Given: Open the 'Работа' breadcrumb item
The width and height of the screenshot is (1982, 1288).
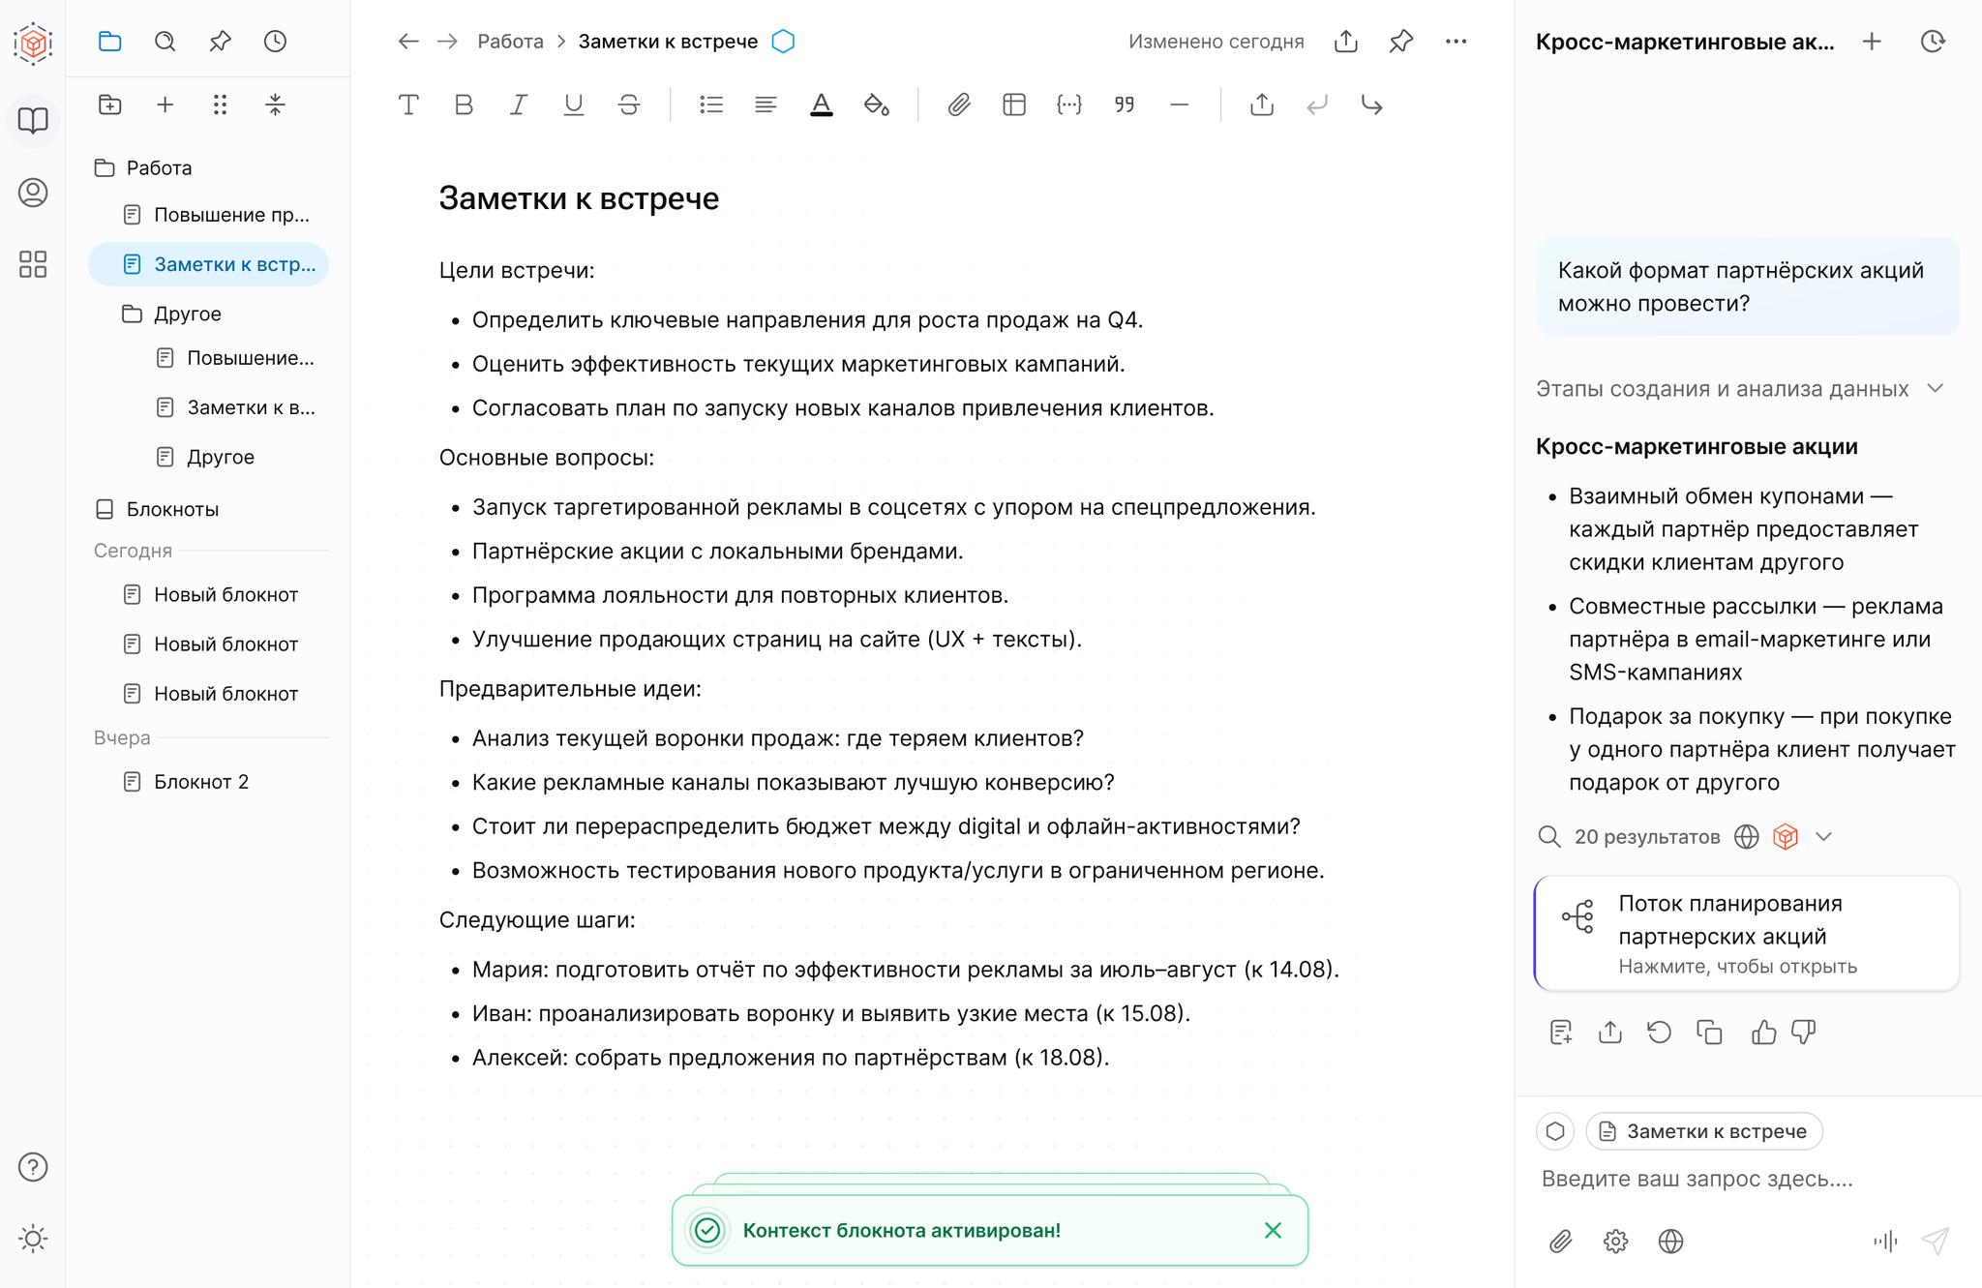Looking at the screenshot, I should tap(509, 41).
